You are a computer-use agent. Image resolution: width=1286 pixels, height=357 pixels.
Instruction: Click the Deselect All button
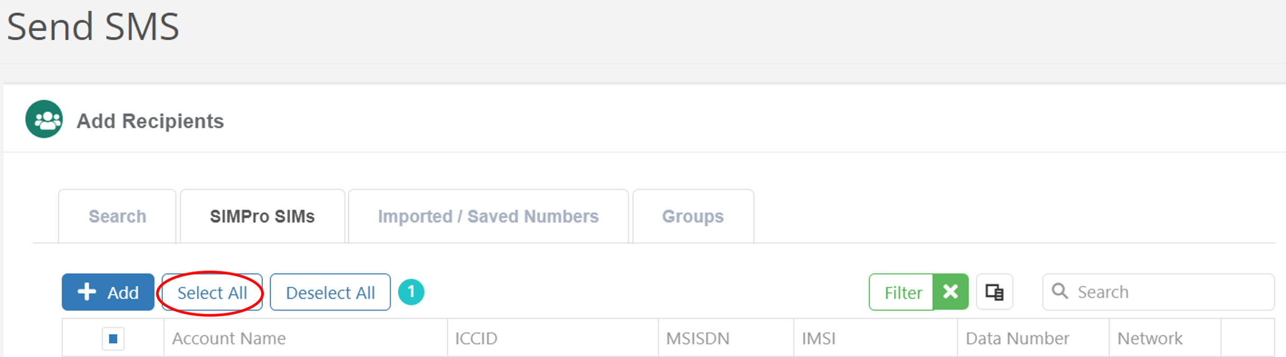pos(329,292)
